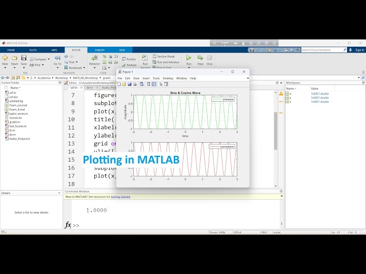Screen dimensions: 366x274
Task: Select fast_fourier.m in Current Folder
Action: pyautogui.click(x=18, y=126)
